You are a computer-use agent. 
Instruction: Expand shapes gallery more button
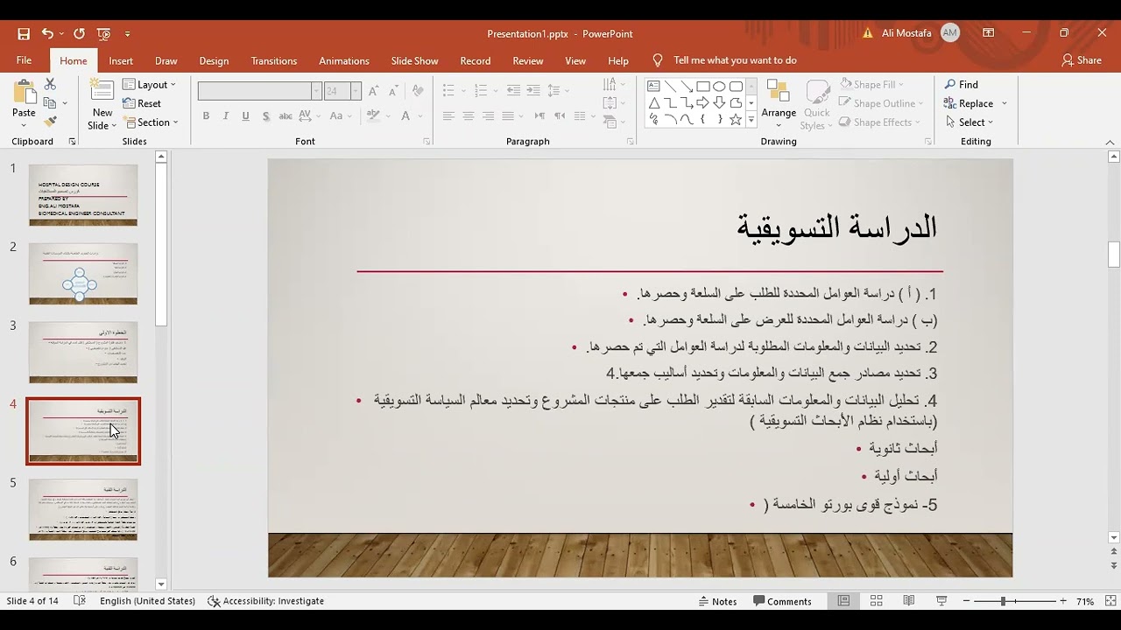pyautogui.click(x=751, y=120)
